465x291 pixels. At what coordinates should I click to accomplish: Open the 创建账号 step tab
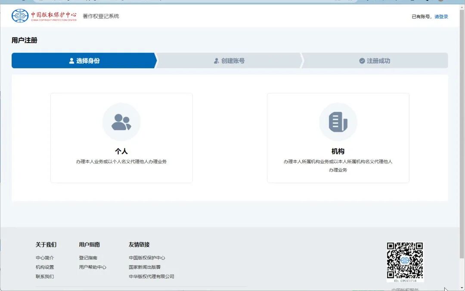pos(229,61)
